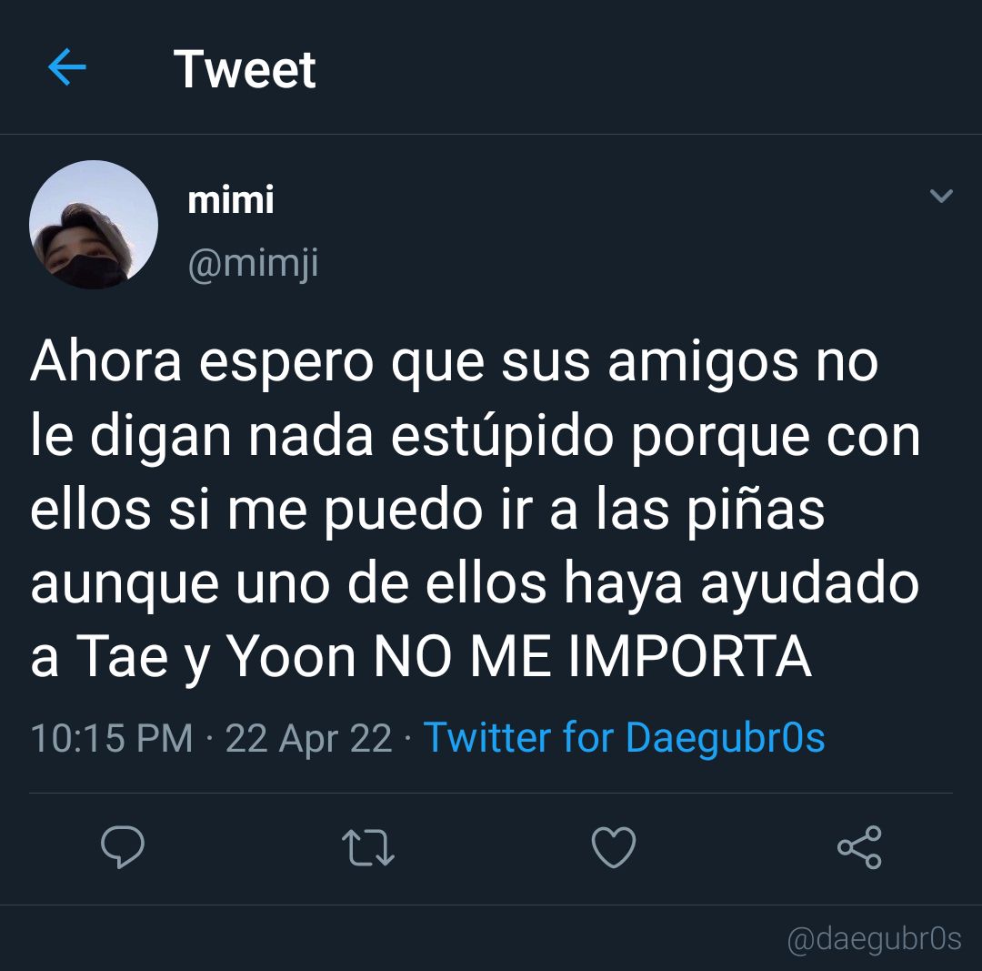Viewport: 982px width, 971px height.
Task: Click the words NO ME IMPORTA
Action: [x=593, y=656]
